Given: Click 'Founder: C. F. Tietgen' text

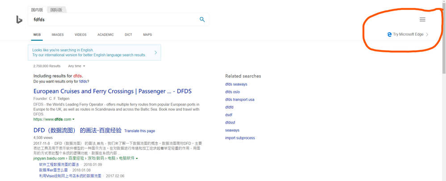Looking at the screenshot, I should [x=51, y=99].
